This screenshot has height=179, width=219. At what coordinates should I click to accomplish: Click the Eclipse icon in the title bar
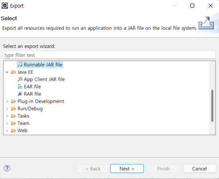tap(5, 6)
